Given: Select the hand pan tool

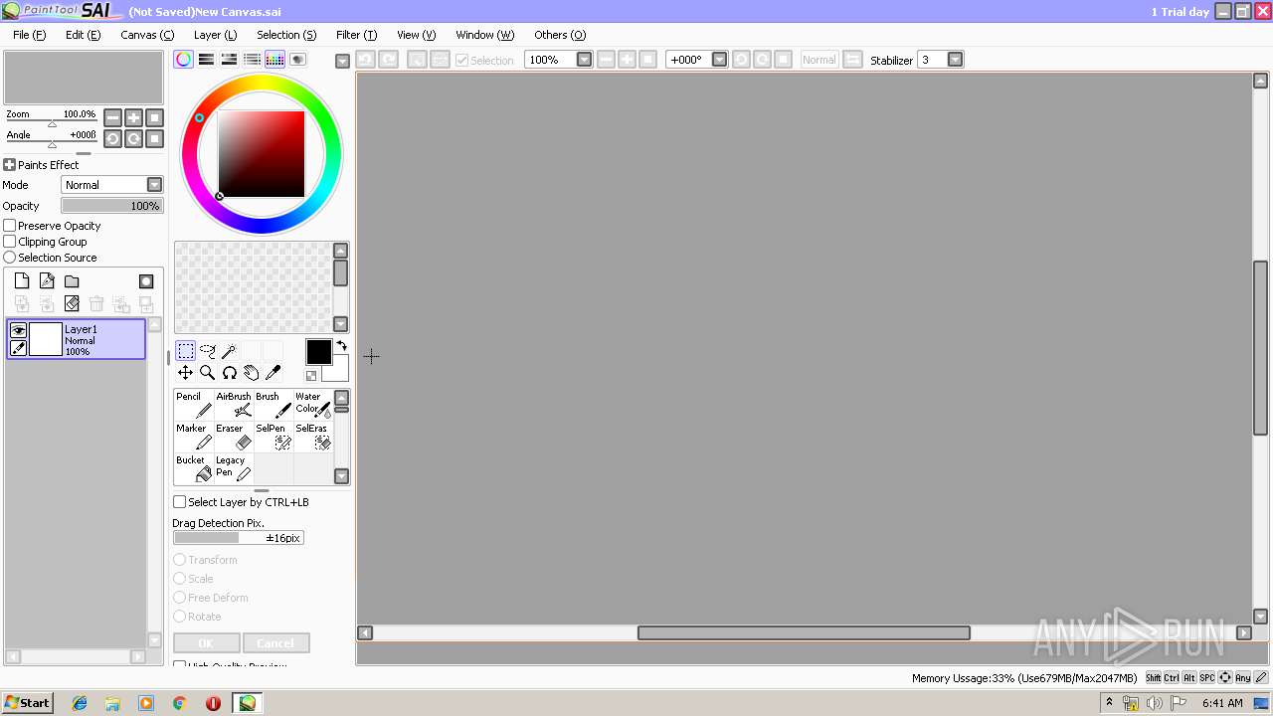Looking at the screenshot, I should point(252,372).
